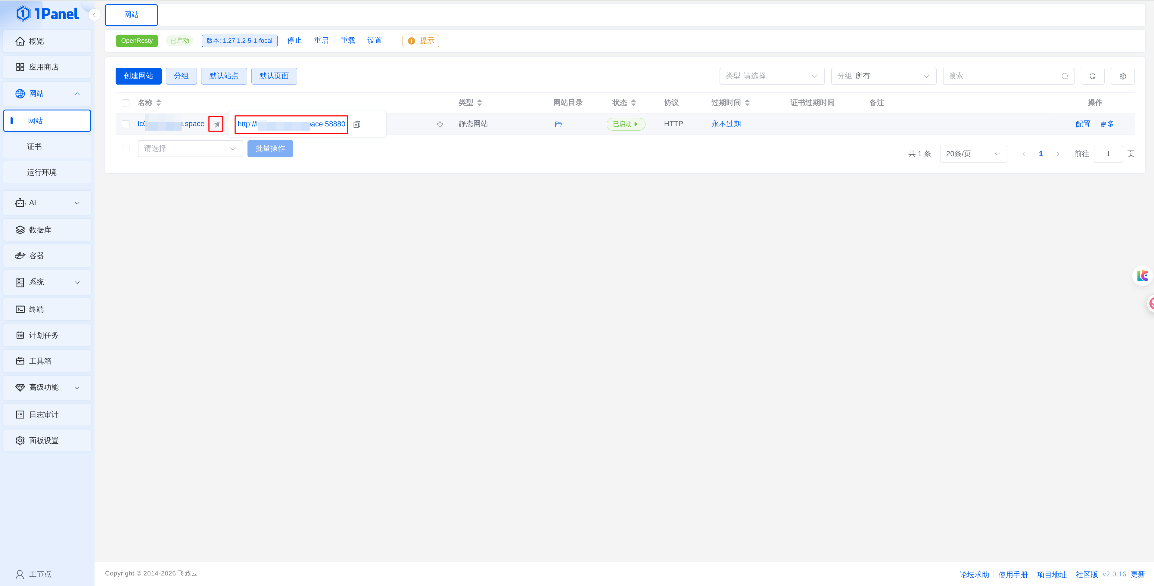
Task: Restart OpenResty with 重启
Action: click(x=321, y=40)
